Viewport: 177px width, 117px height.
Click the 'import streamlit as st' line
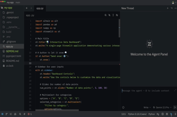coord(48,32)
